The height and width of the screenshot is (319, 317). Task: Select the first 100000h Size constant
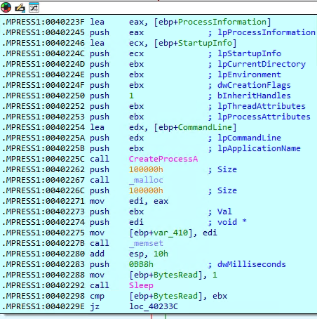[x=146, y=169]
